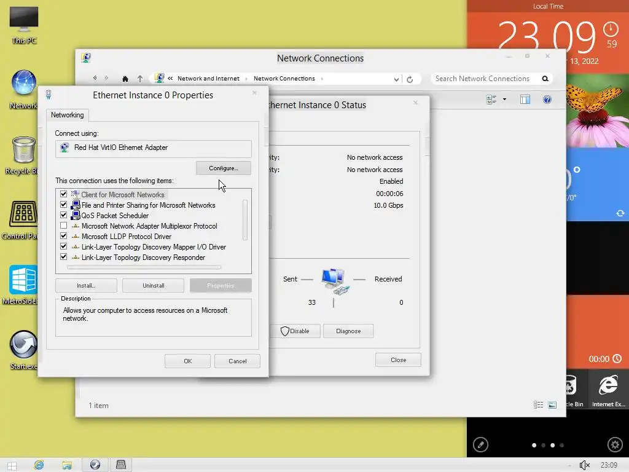Select Red Hat VirtIO Ethernet Adapter field
Image resolution: width=629 pixels, height=472 pixels.
[153, 147]
